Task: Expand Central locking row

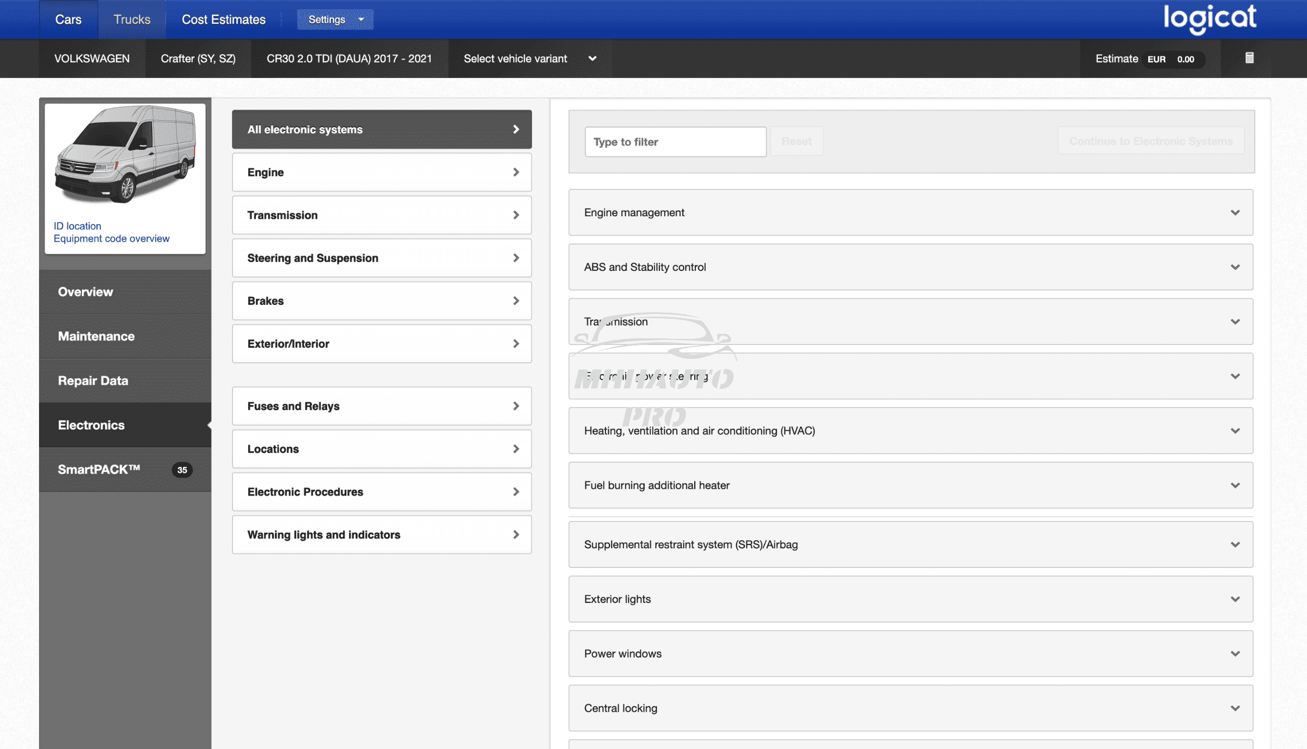Action: pos(910,708)
